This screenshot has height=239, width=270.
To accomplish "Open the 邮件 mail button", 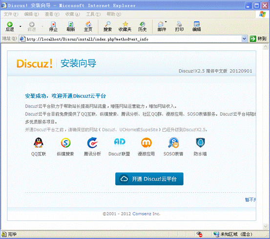I will (162, 27).
